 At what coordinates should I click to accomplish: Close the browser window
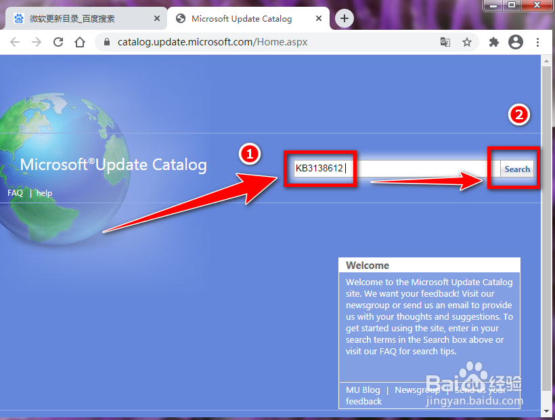tap(537, 5)
